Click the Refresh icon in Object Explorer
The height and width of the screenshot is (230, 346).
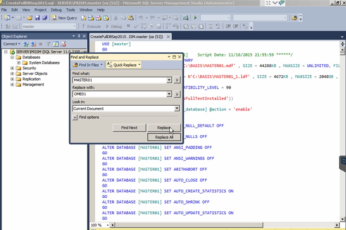(56, 44)
